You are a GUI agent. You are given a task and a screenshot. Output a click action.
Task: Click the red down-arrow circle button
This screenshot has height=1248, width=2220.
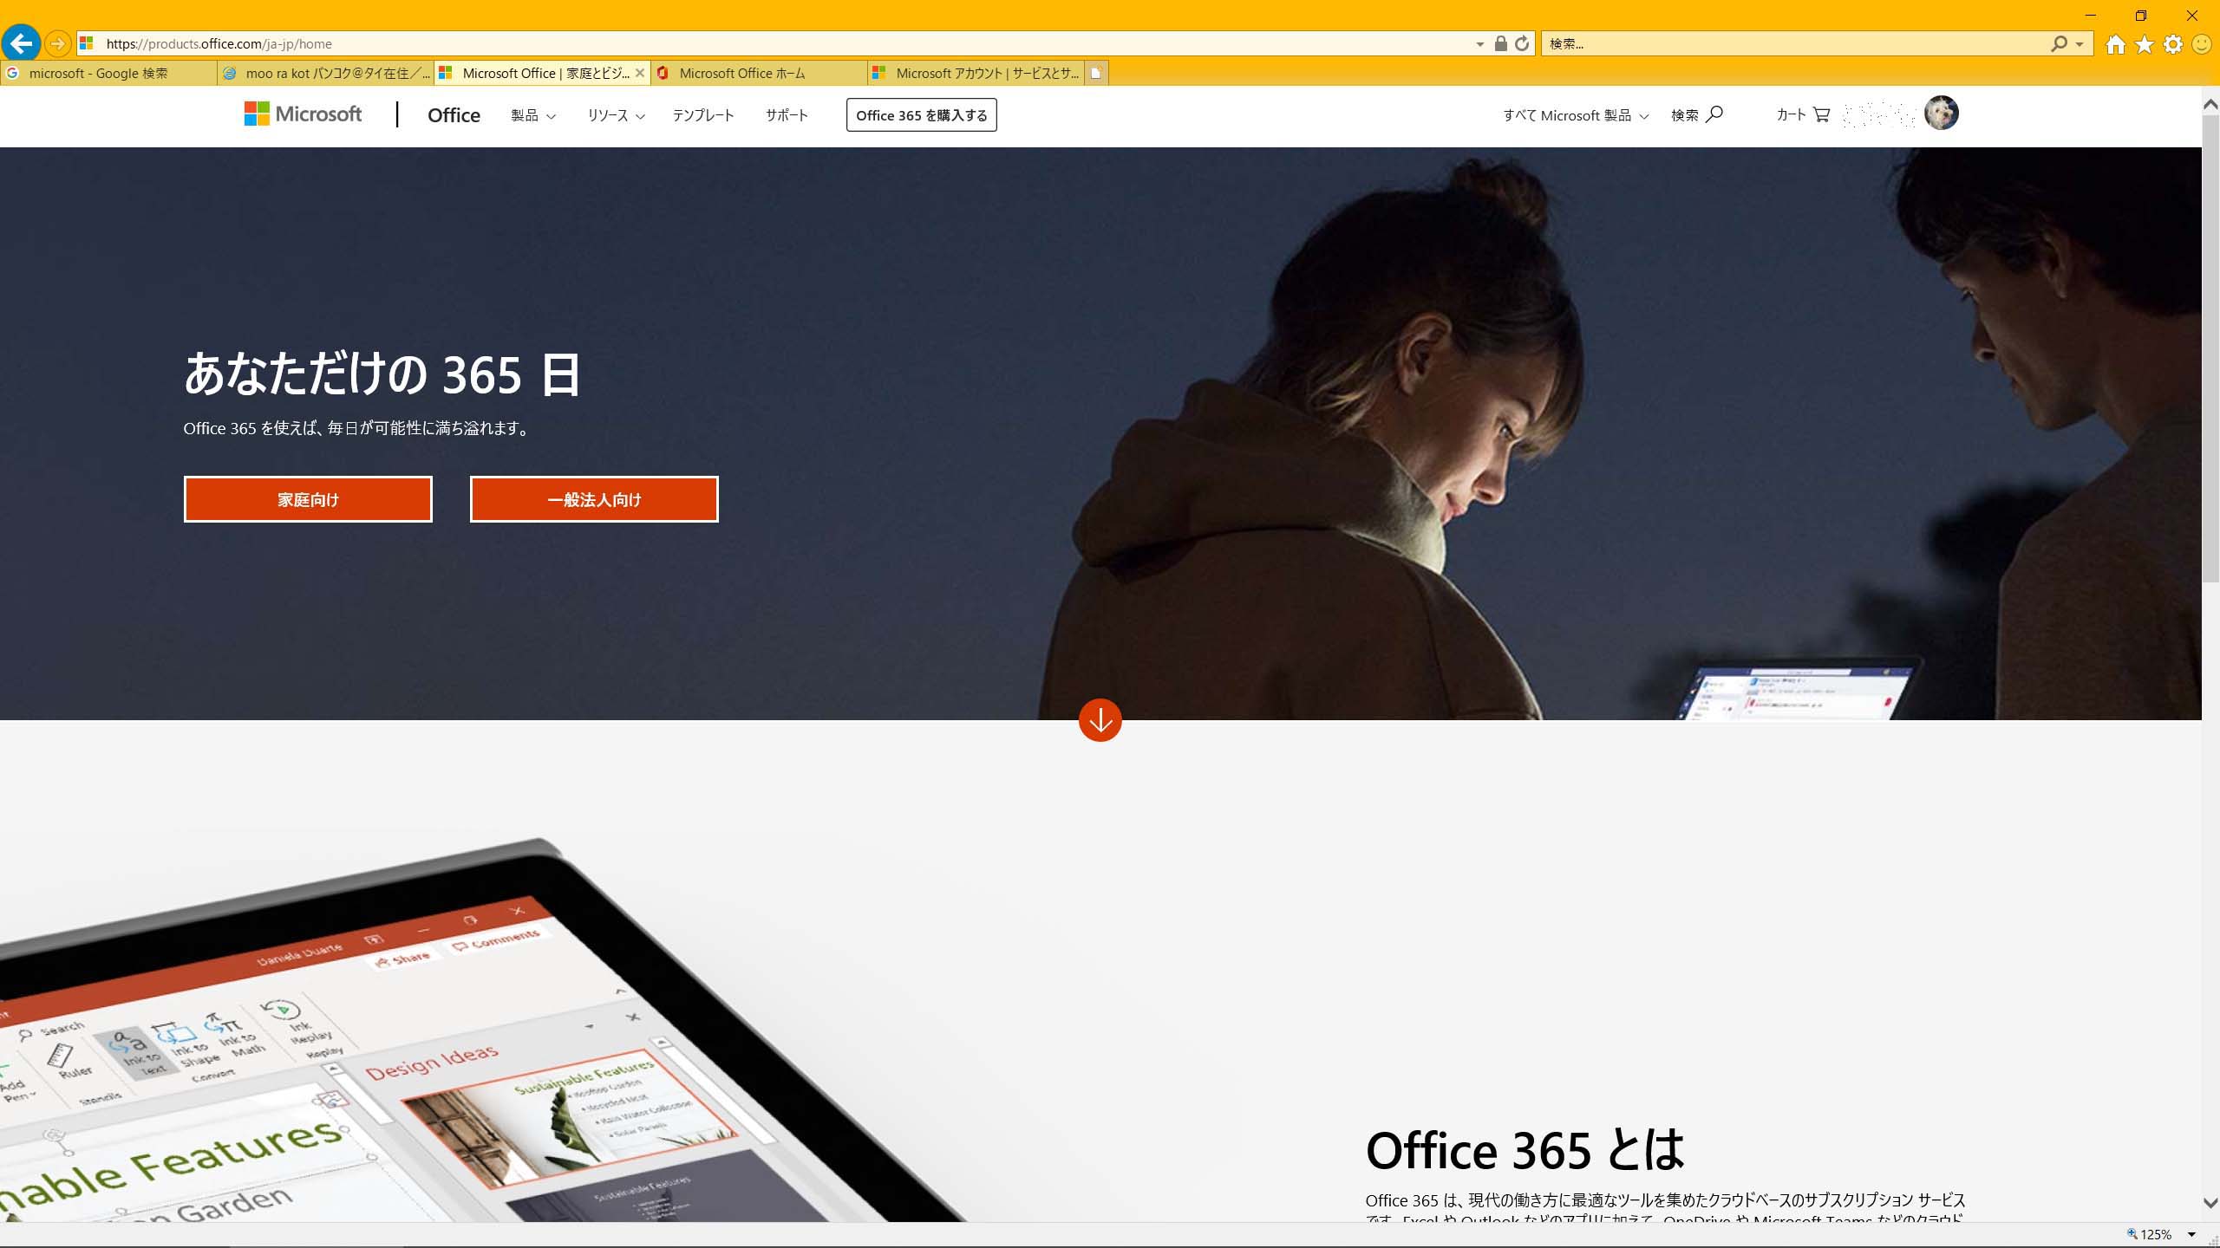tap(1100, 719)
